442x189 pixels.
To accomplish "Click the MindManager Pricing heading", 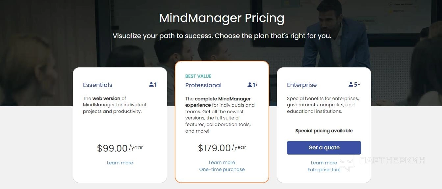I will (x=222, y=18).
